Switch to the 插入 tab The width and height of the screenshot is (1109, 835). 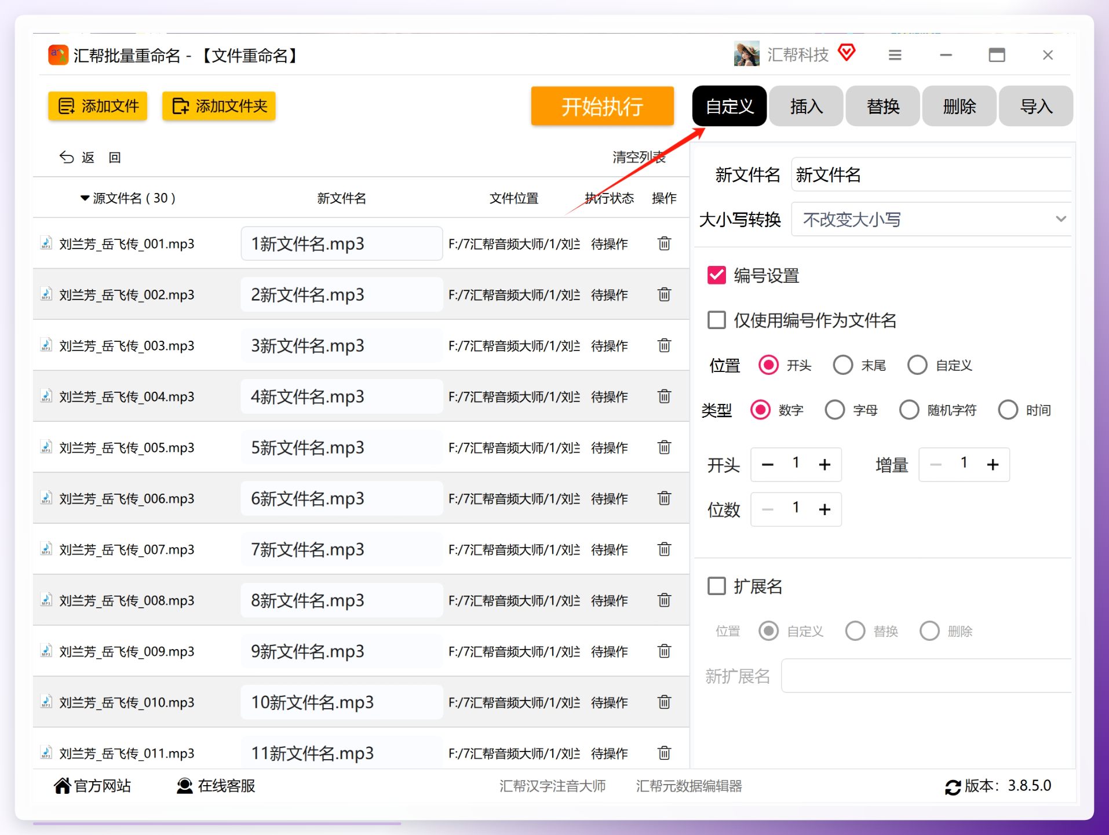pos(806,106)
